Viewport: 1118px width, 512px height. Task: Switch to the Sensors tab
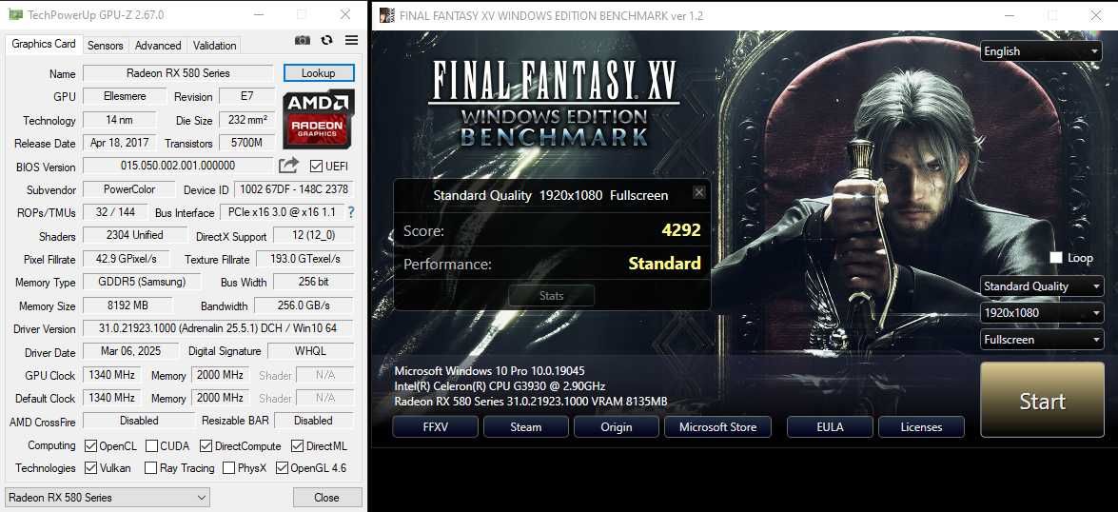tap(106, 45)
